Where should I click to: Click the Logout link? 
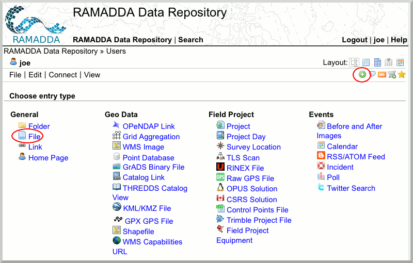point(355,40)
